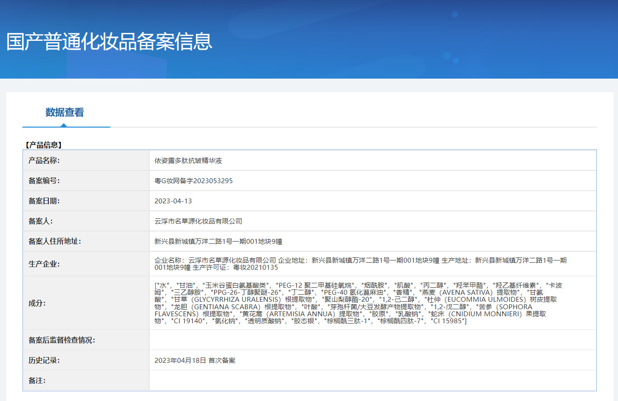The width and height of the screenshot is (618, 401).
Task: Select the ingredients list text
Action: 358,303
